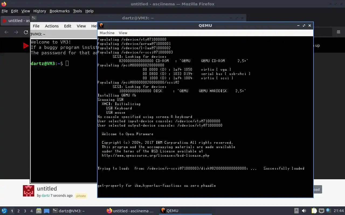
Task: Click the 'USB Keyboard' line in QEMU
Action: (x=119, y=108)
